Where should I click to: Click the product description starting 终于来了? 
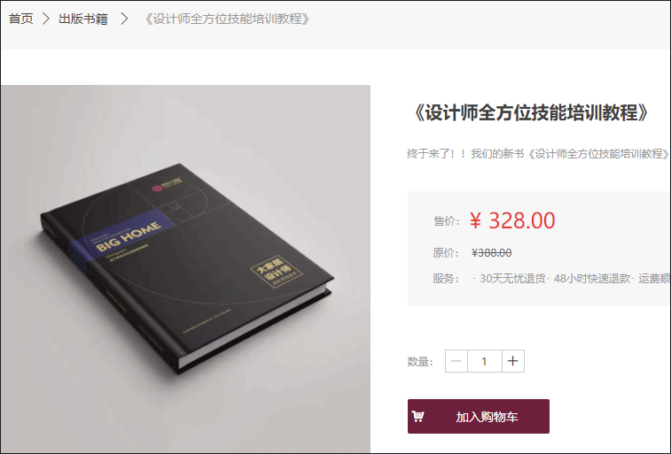click(x=538, y=154)
